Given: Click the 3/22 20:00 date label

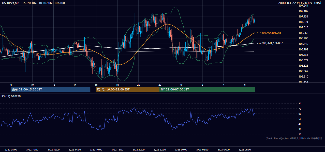Looking at the screenshot, I should [x=139, y=150].
